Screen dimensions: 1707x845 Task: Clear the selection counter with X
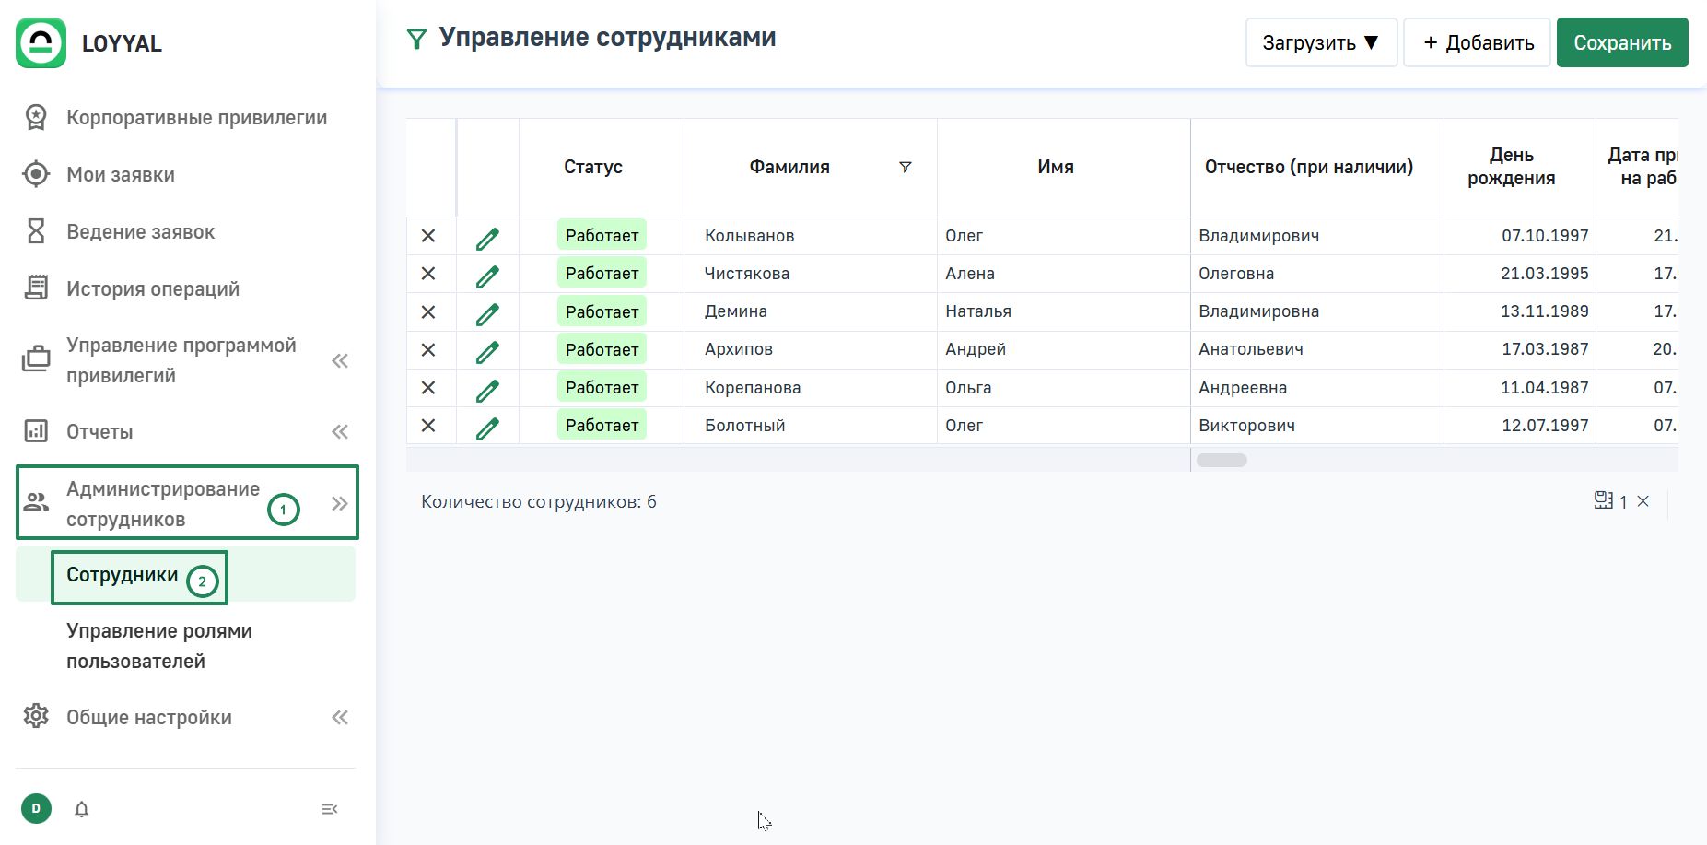coord(1643,501)
